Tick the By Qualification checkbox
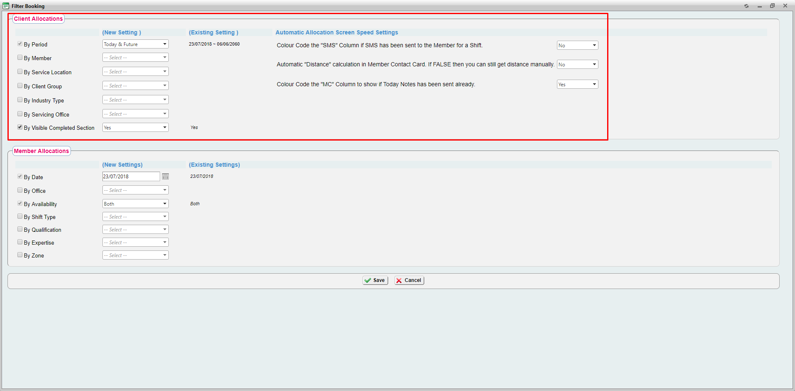Viewport: 795px width, 391px height. (x=20, y=229)
